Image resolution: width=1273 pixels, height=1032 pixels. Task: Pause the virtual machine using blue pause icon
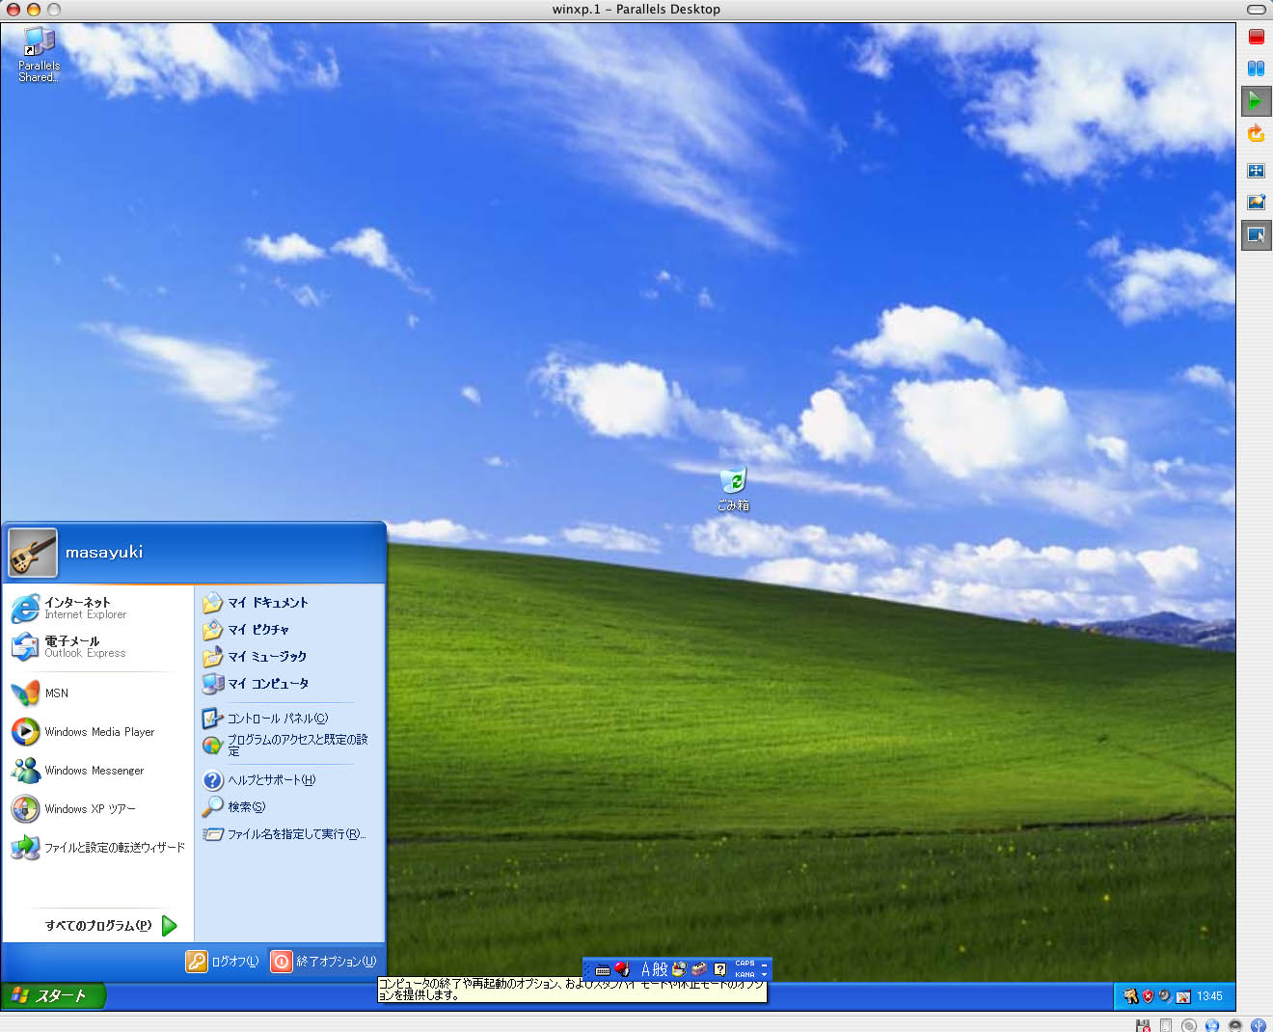tap(1256, 68)
